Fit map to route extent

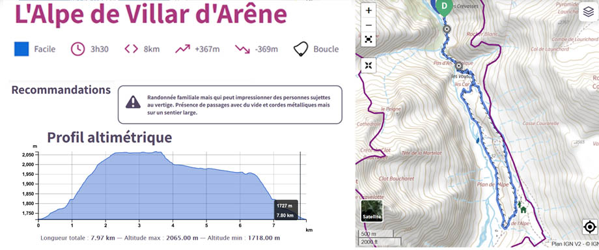[x=369, y=39]
